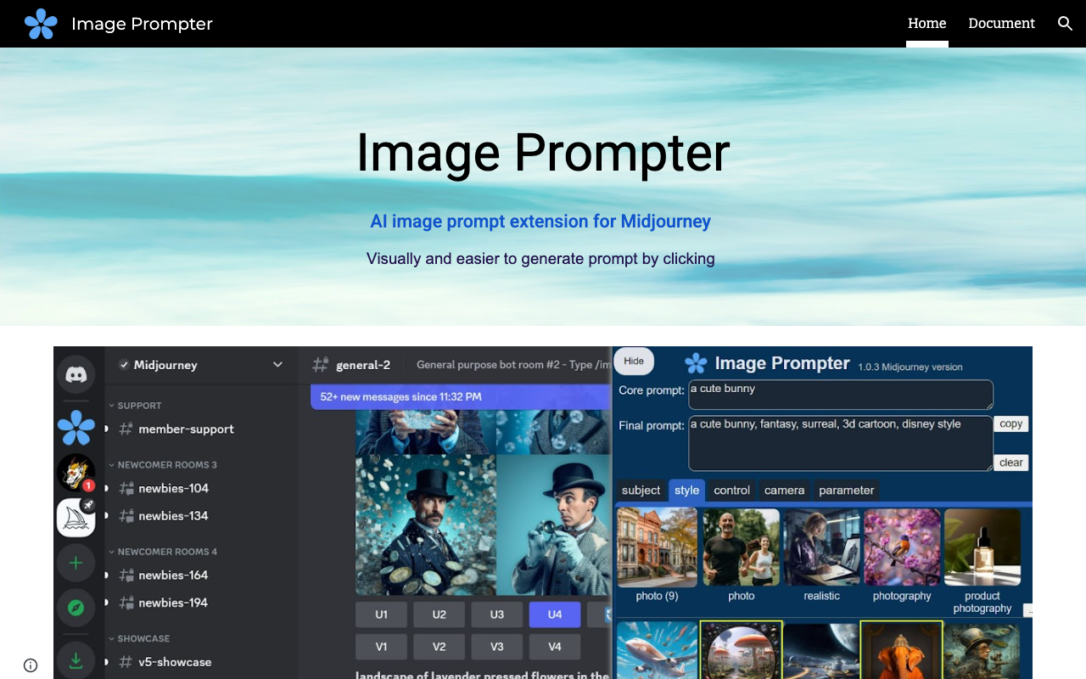Screen dimensions: 1086x679
Task: Click the U1 upscale button
Action: 382,614
